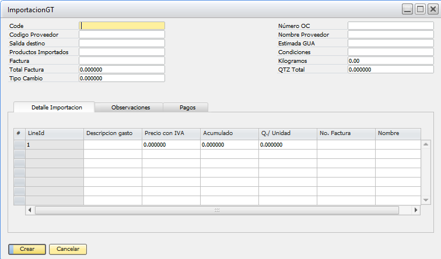Click the Descripcion gasto cell in row 1

pos(113,144)
